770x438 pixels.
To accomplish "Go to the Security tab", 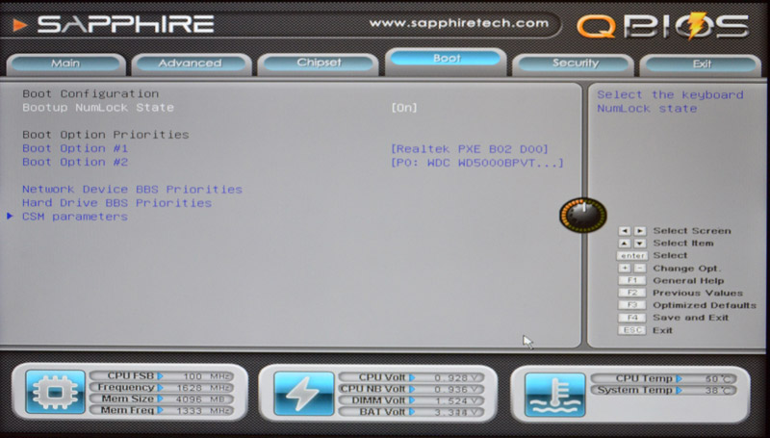I will click(x=575, y=64).
